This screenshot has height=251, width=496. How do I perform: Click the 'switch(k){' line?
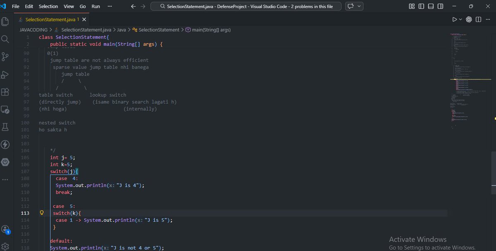tap(67, 213)
